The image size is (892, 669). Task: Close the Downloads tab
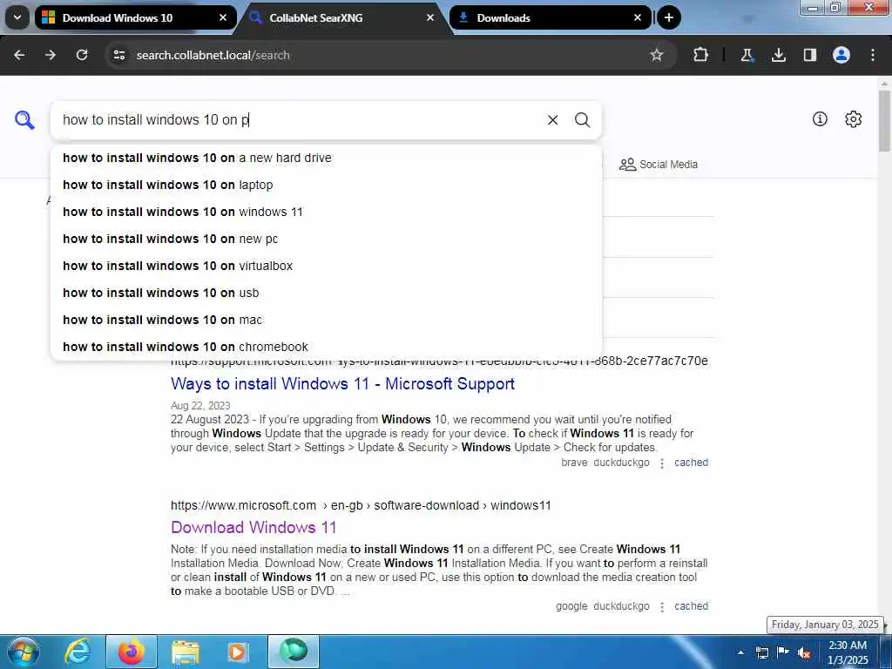tap(638, 17)
